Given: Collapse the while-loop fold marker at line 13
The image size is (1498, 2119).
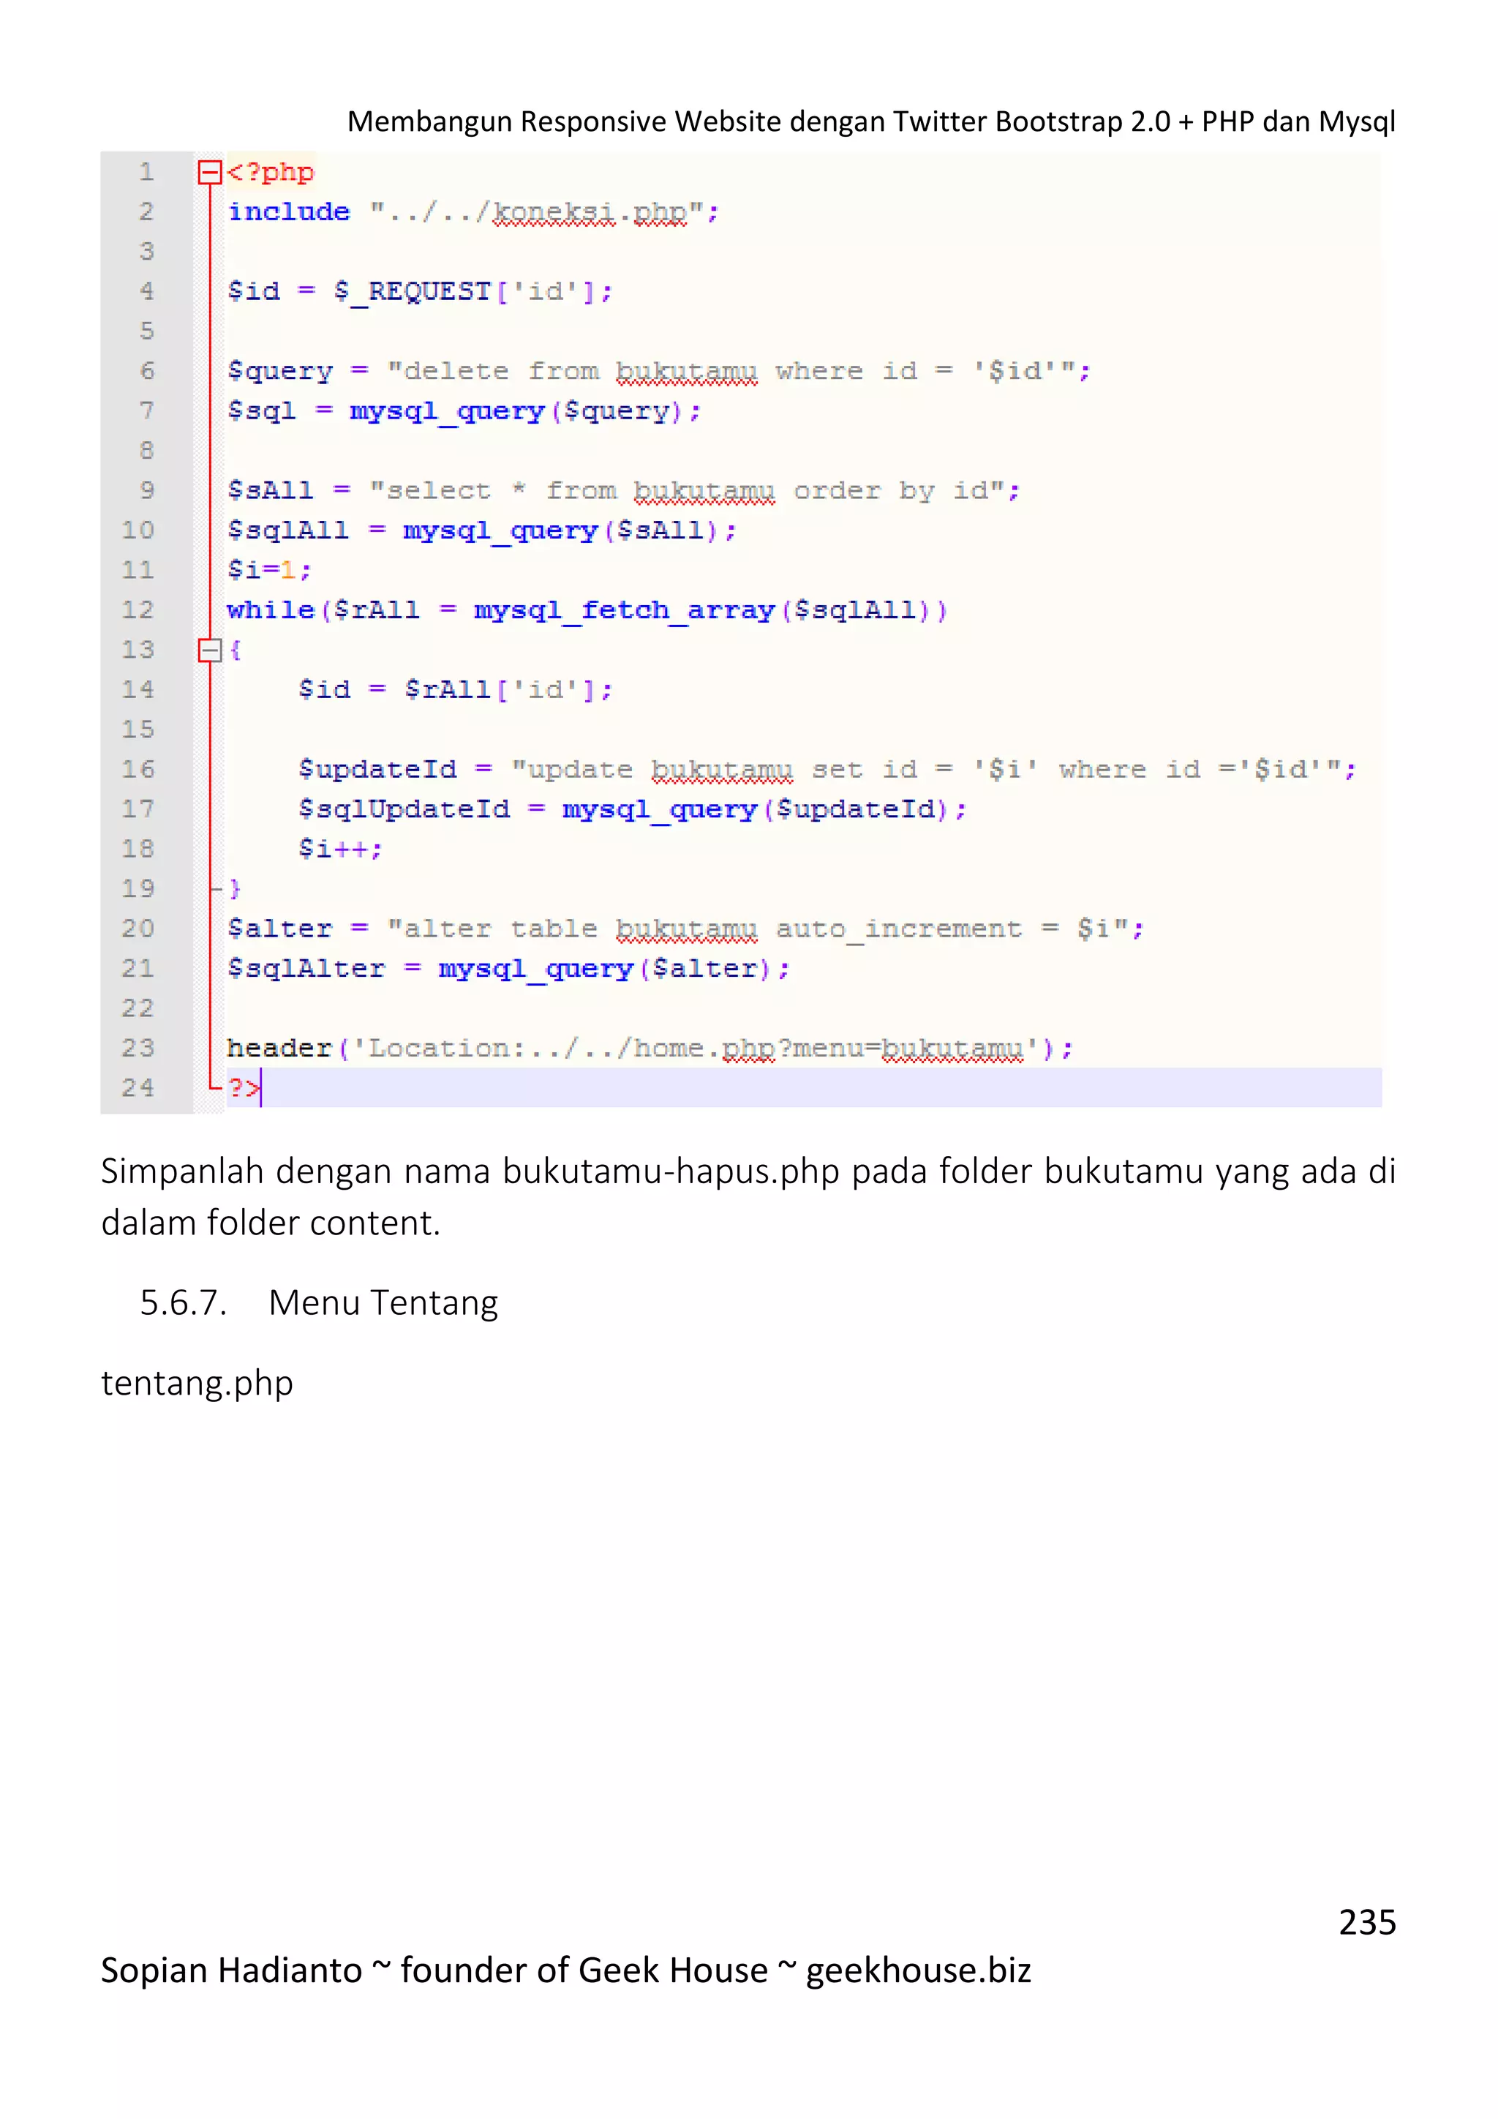Looking at the screenshot, I should pos(211,650).
